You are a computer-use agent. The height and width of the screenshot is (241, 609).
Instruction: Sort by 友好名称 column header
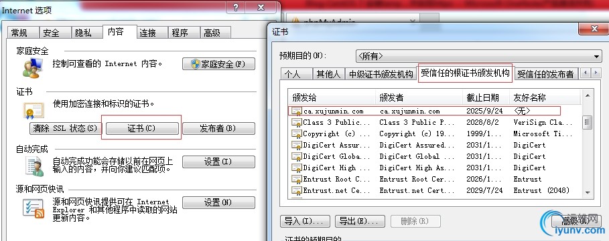545,97
